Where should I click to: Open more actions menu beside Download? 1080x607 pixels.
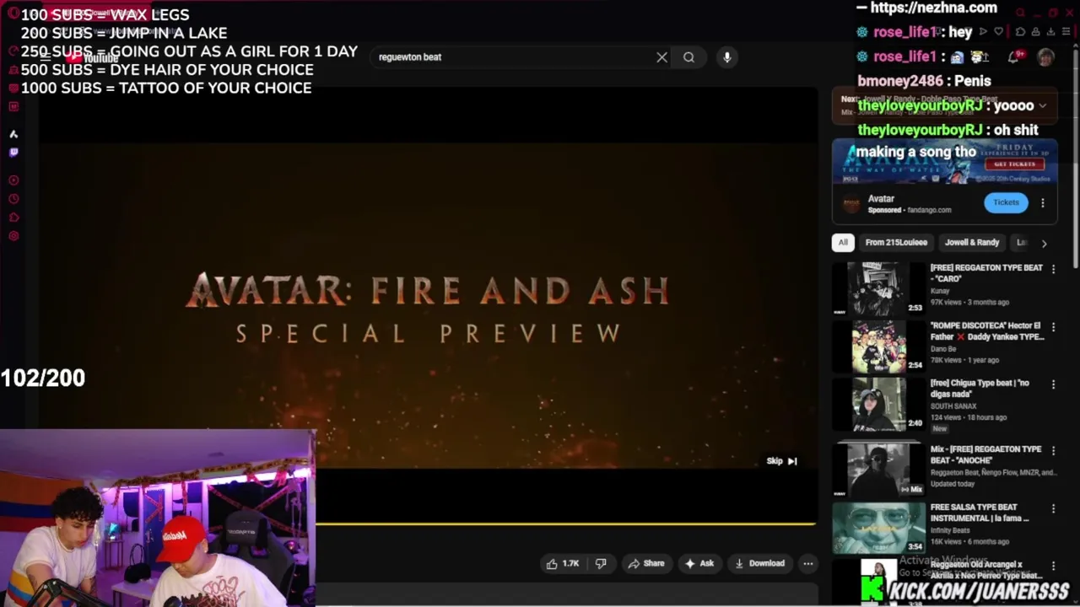click(x=808, y=563)
